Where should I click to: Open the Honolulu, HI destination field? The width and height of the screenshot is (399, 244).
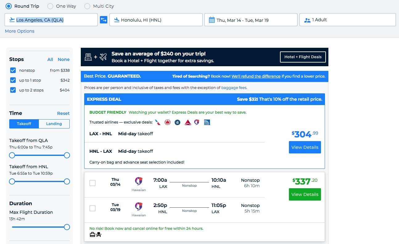156,20
